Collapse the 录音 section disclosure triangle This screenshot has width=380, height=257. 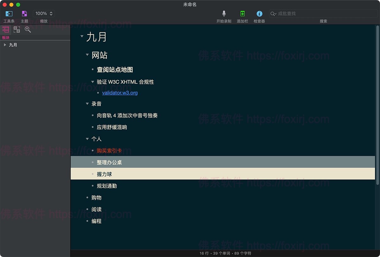point(87,104)
